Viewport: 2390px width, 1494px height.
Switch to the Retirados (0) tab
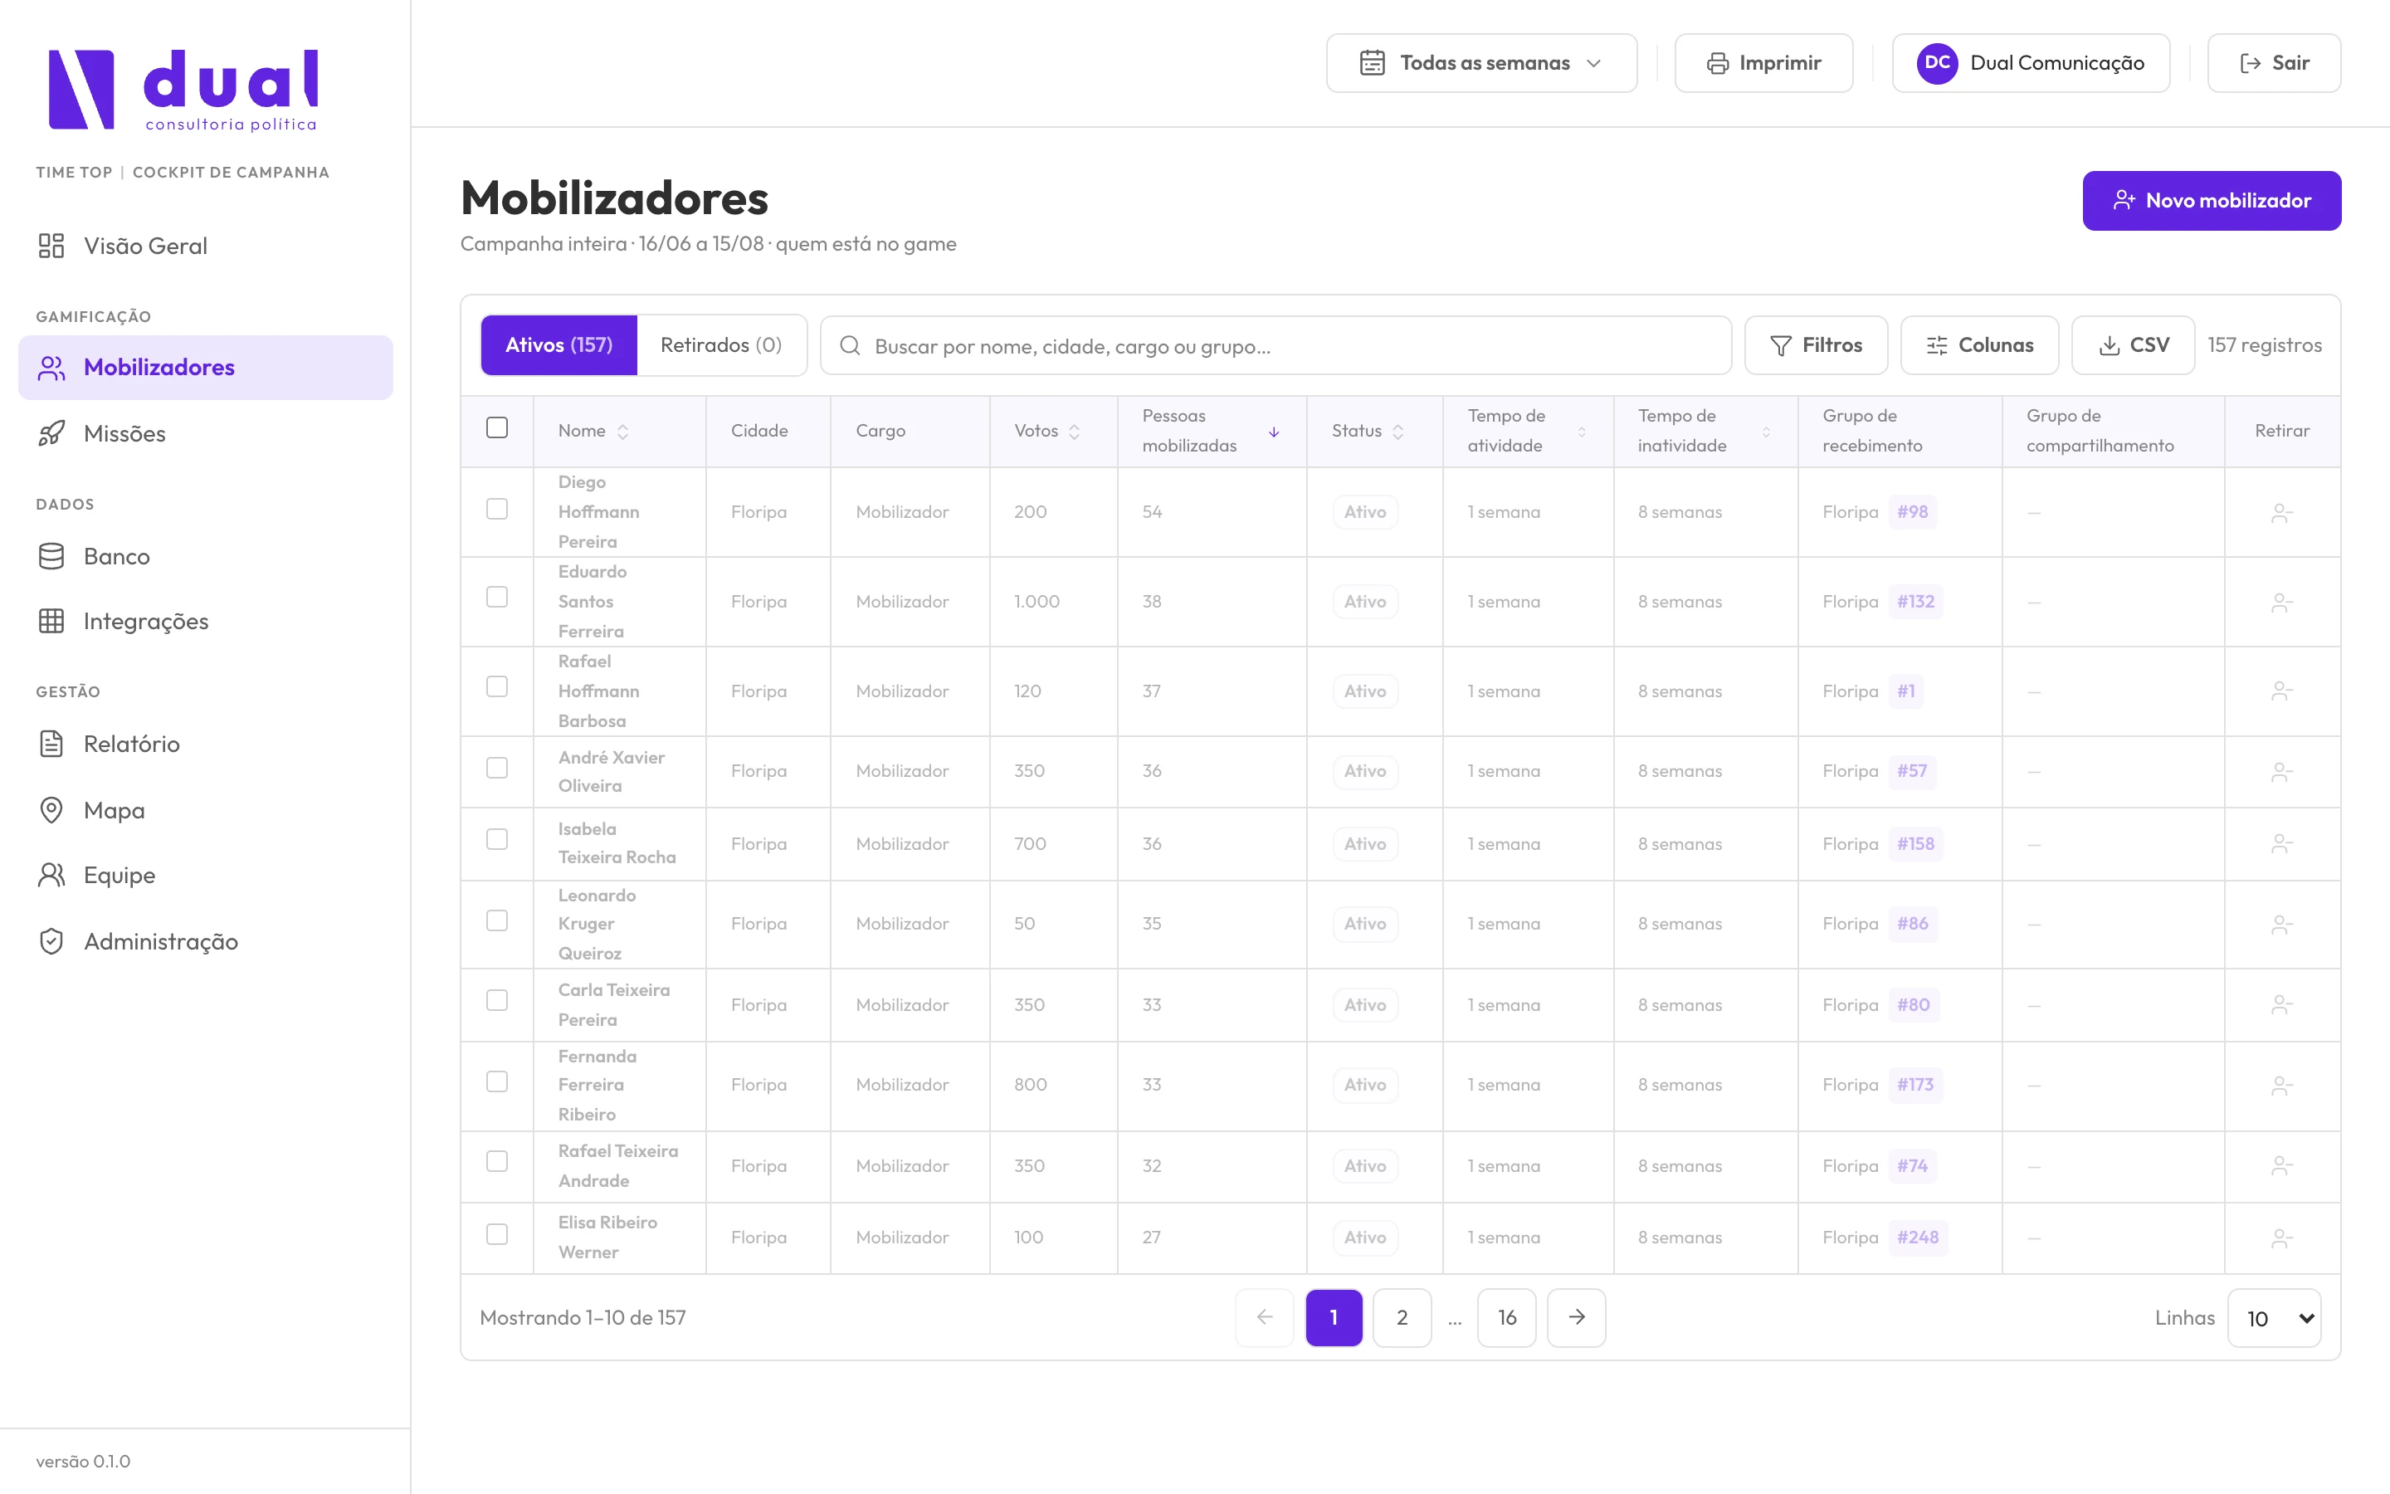pos(721,344)
